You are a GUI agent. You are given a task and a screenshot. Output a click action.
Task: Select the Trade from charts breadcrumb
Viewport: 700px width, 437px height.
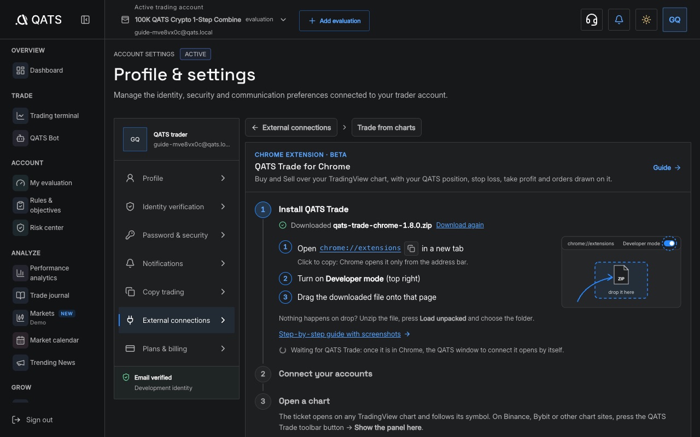386,128
